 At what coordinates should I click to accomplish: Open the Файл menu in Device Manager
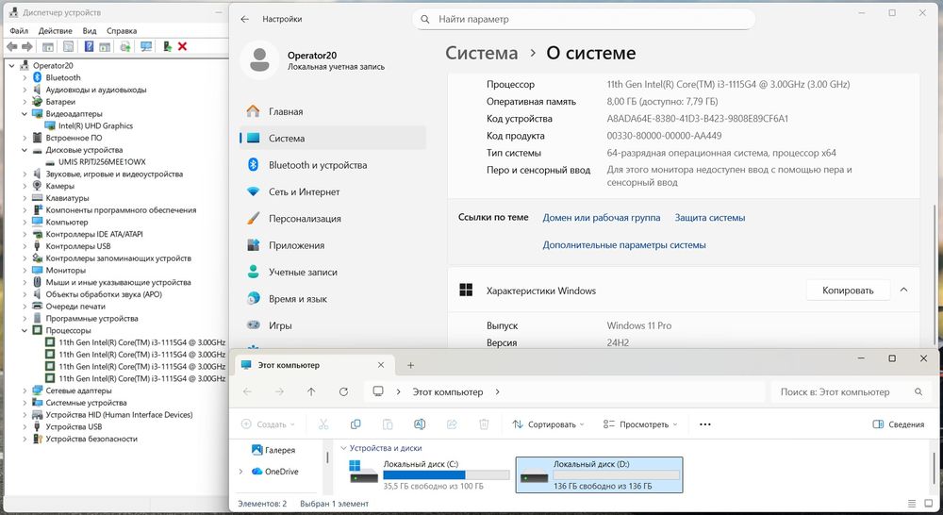point(19,31)
